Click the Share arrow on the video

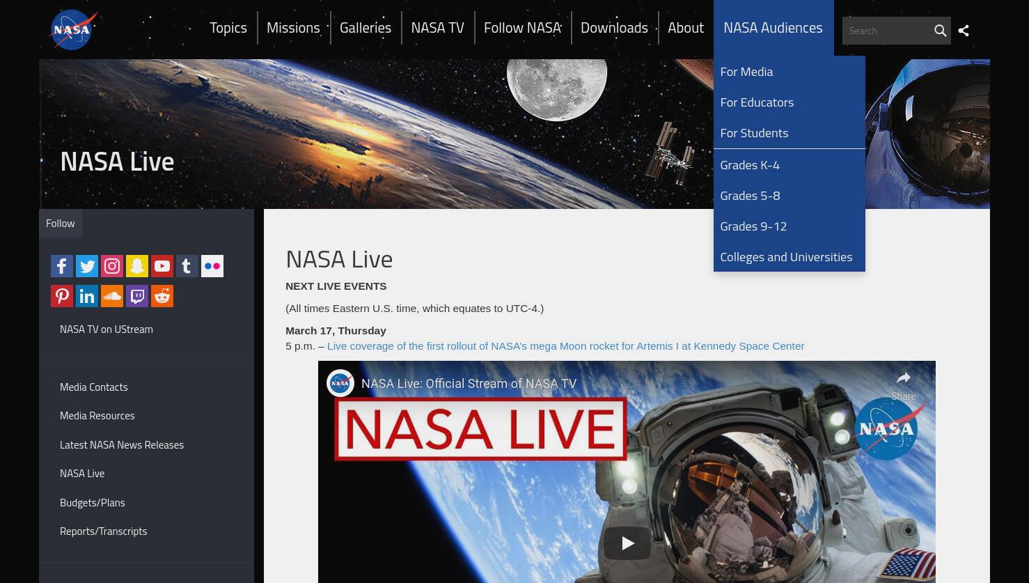pyautogui.click(x=904, y=385)
